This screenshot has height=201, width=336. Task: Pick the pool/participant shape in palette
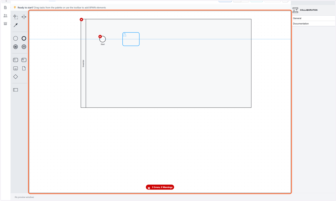(16, 90)
